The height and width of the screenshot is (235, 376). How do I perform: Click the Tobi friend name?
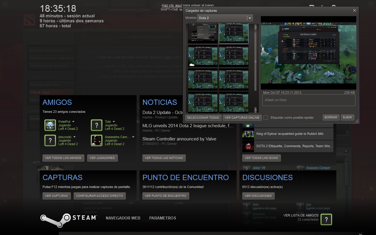tap(108, 122)
